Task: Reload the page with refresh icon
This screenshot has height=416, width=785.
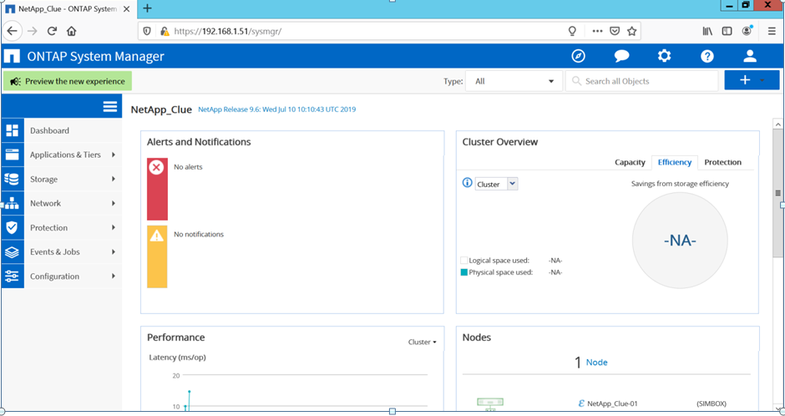Action: 52,31
